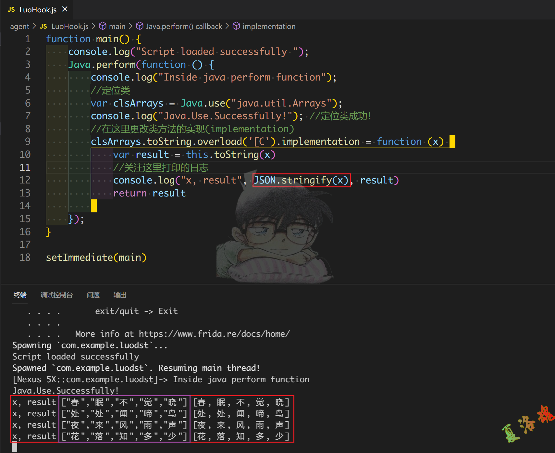Close the LuoHook.js editor tab

65,9
